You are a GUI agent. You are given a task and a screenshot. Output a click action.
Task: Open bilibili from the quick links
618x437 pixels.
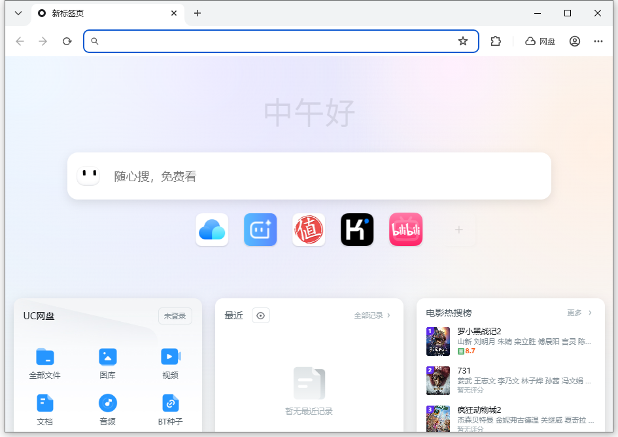[x=405, y=230]
